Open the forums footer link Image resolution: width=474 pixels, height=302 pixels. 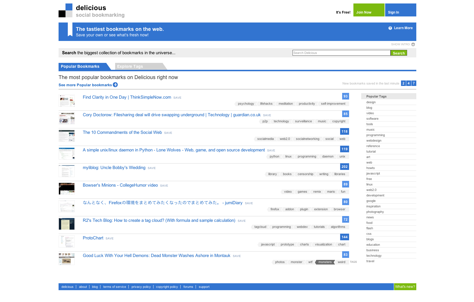[x=188, y=287]
